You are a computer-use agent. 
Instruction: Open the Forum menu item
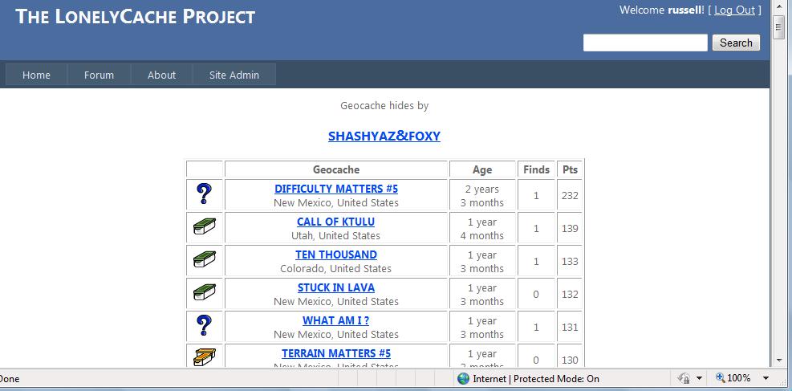99,75
